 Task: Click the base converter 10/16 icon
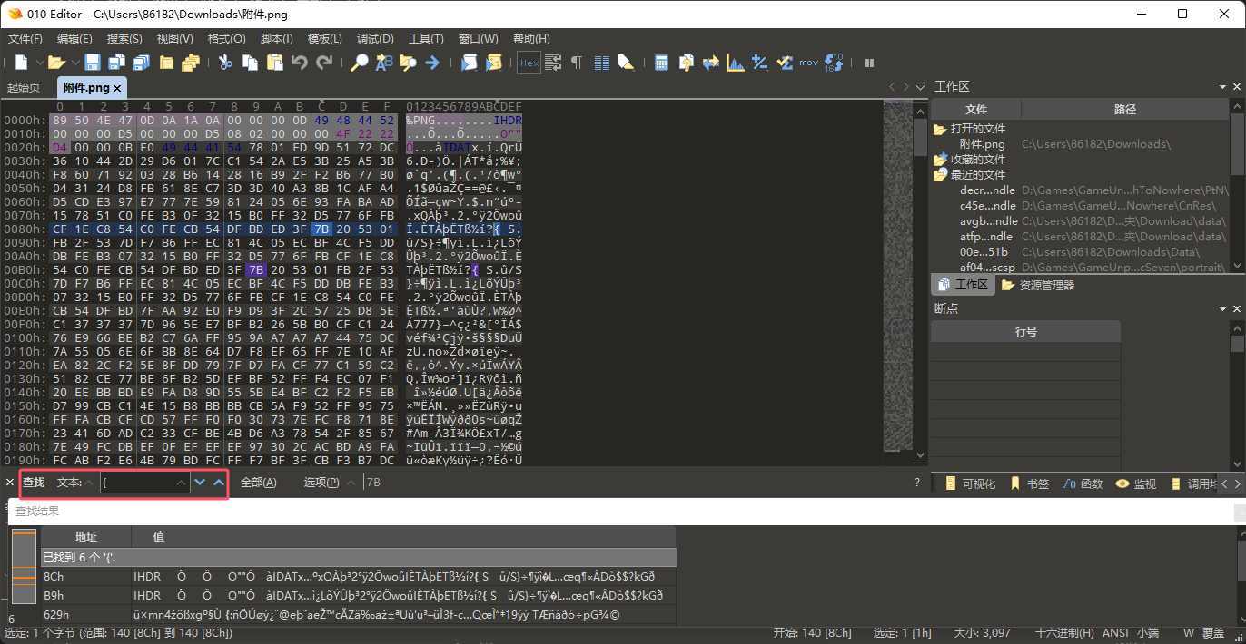(x=834, y=63)
